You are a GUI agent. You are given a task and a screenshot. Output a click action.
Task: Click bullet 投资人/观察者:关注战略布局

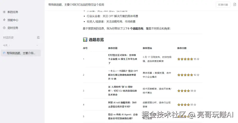(111, 21)
